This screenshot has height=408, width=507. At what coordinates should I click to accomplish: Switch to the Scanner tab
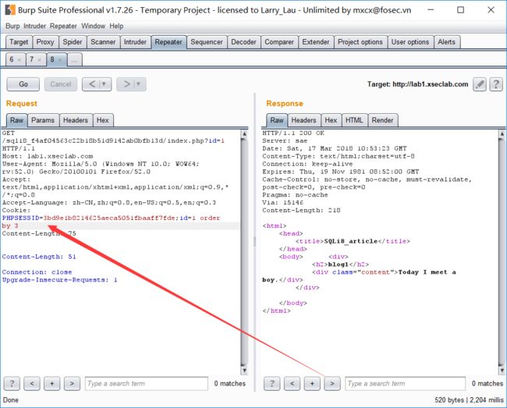(103, 42)
